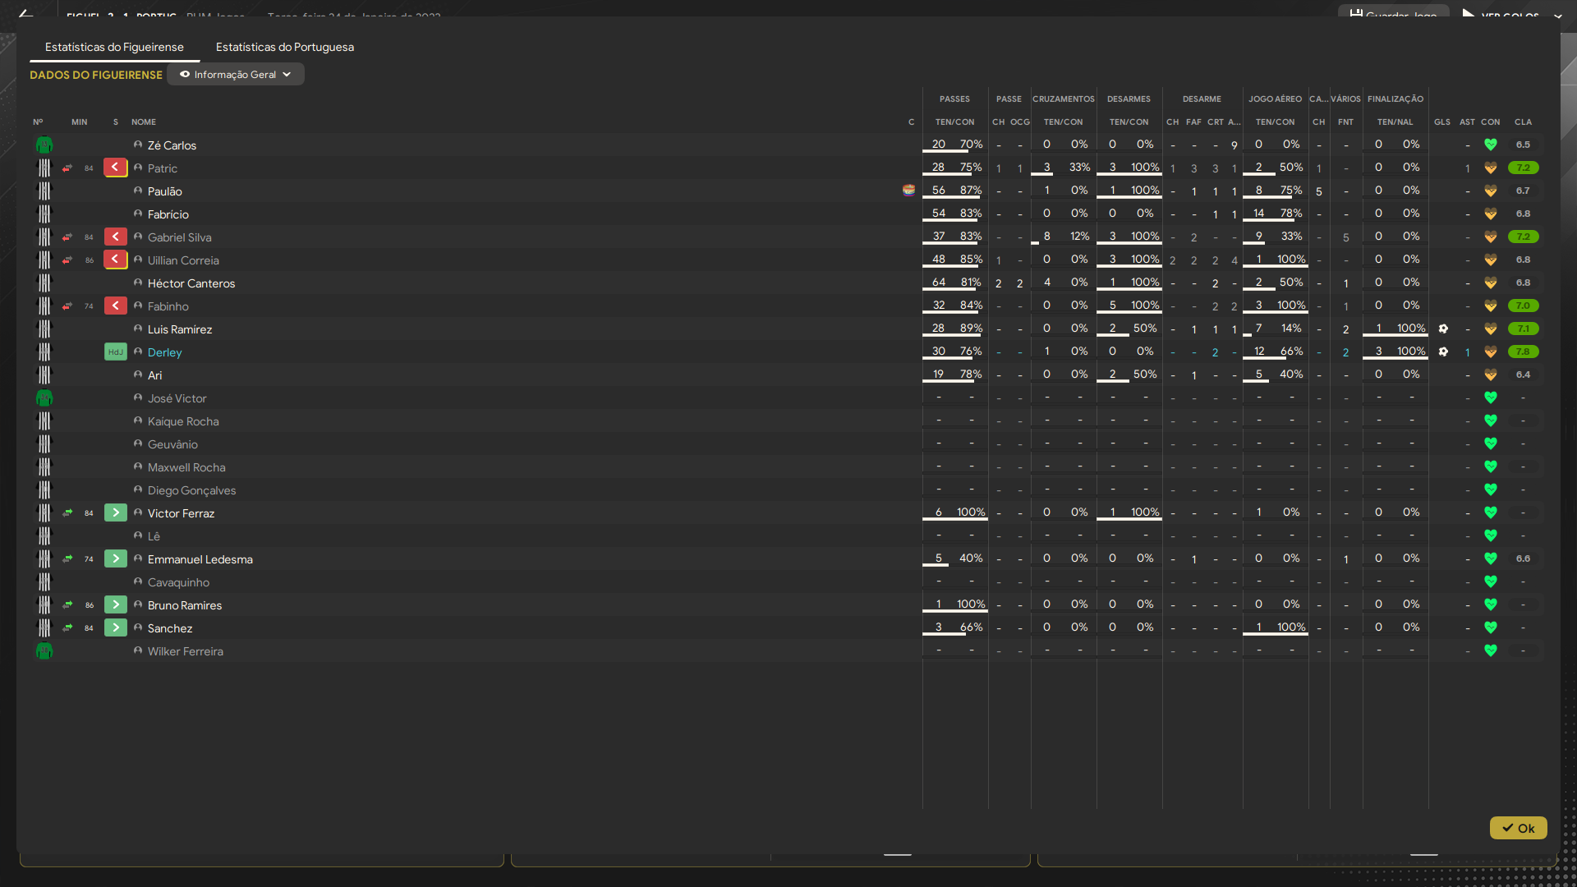Click substituted-on icon for Victor Ferraz
The height and width of the screenshot is (887, 1577).
click(116, 512)
